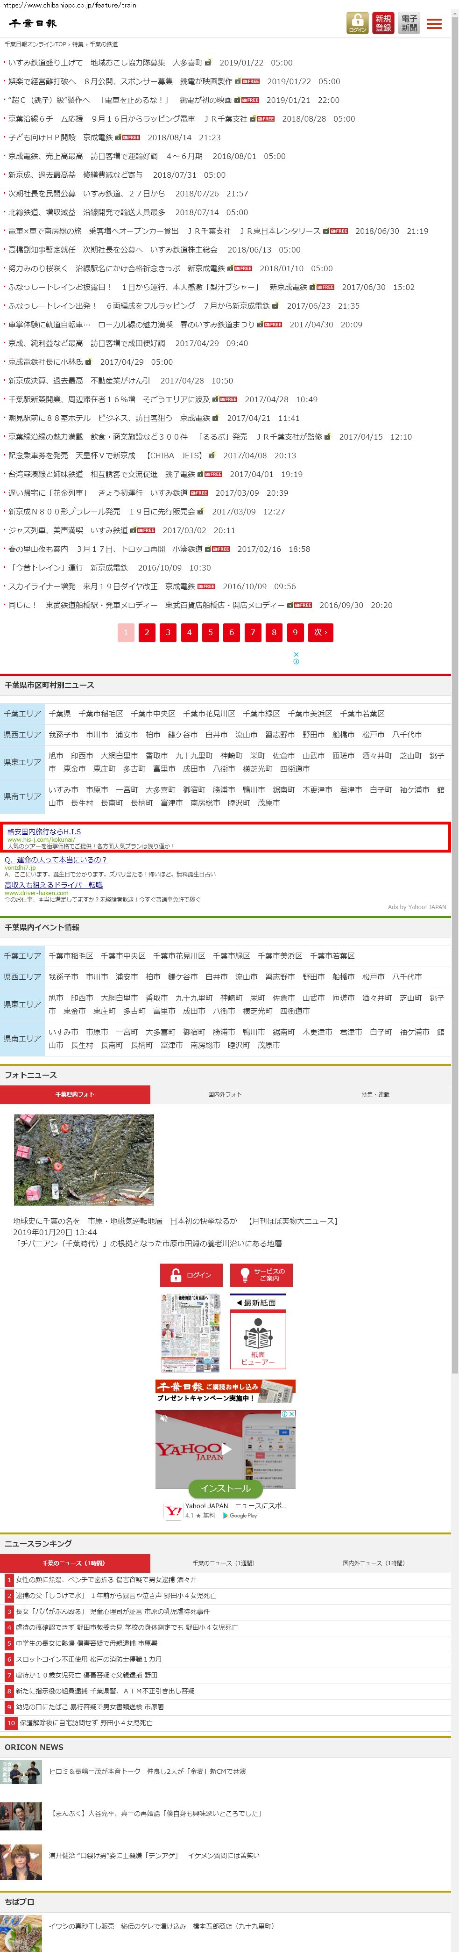This screenshot has height=1952, width=459.
Task: Close the ad using the small X icon
Action: pyautogui.click(x=297, y=654)
